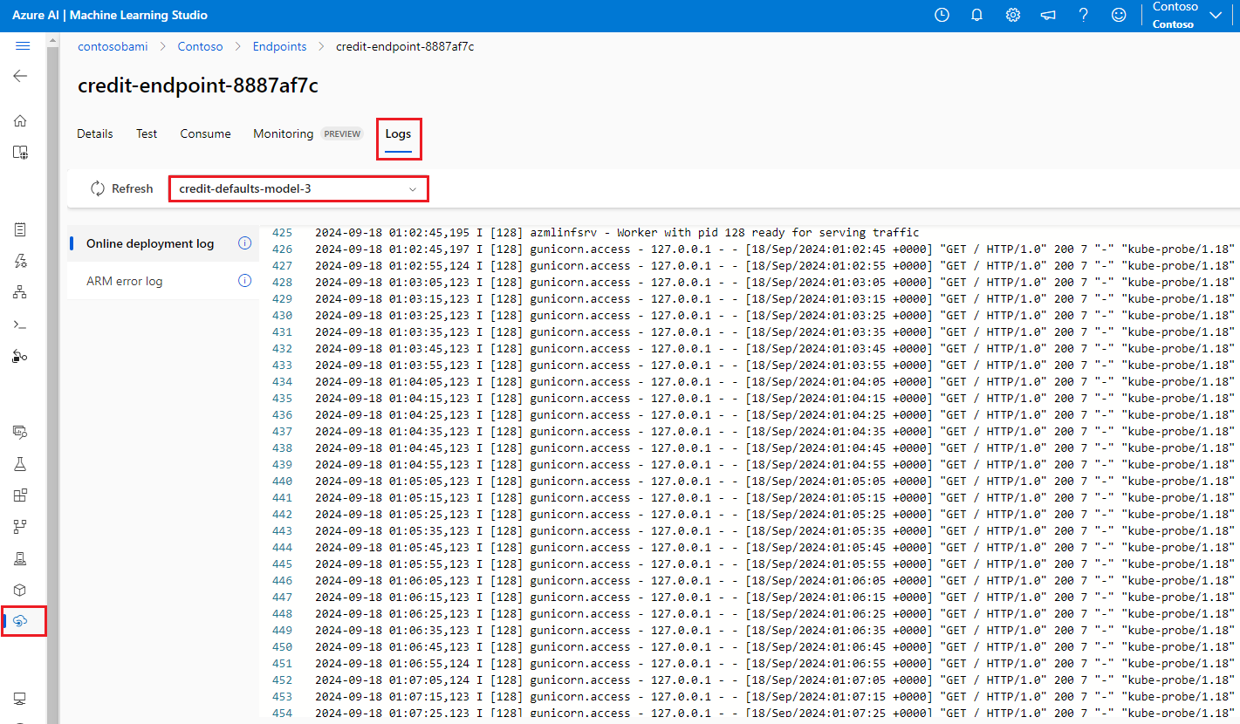Open the flask icon in sidebar
Viewport: 1240px width, 724px height.
20,464
